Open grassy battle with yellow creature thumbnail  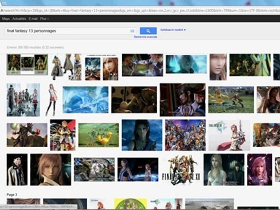(231, 100)
